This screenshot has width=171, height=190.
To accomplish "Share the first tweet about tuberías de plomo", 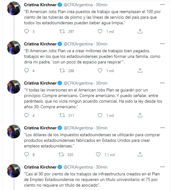I will pos(140,31).
